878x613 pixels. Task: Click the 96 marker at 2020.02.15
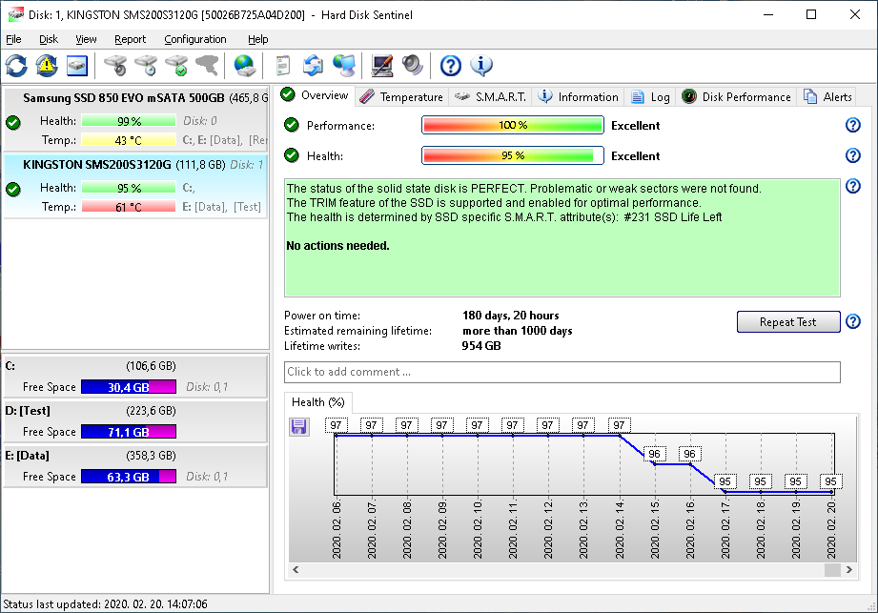[654, 454]
